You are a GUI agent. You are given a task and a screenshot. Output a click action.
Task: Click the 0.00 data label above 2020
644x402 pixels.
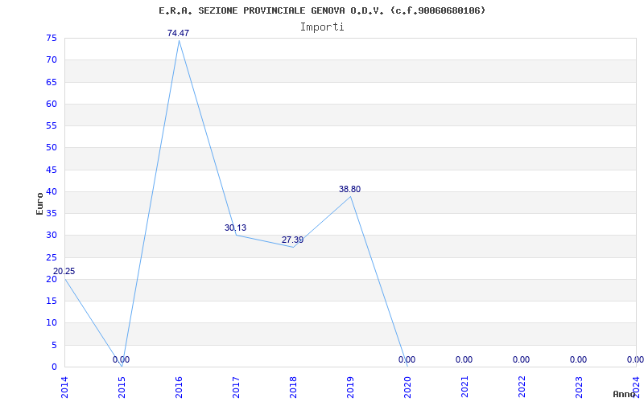407,359
